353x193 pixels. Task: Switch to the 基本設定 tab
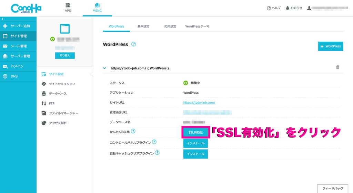(x=143, y=27)
